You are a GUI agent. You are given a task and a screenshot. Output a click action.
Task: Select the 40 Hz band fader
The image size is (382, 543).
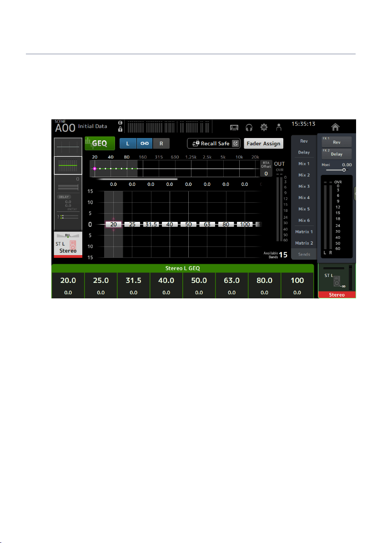click(169, 225)
